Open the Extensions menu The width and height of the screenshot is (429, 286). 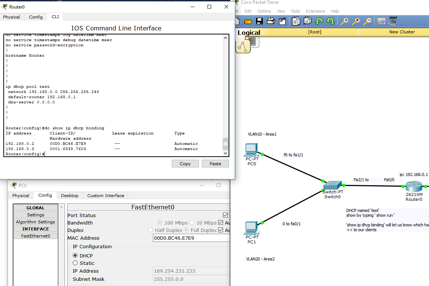pyautogui.click(x=315, y=11)
